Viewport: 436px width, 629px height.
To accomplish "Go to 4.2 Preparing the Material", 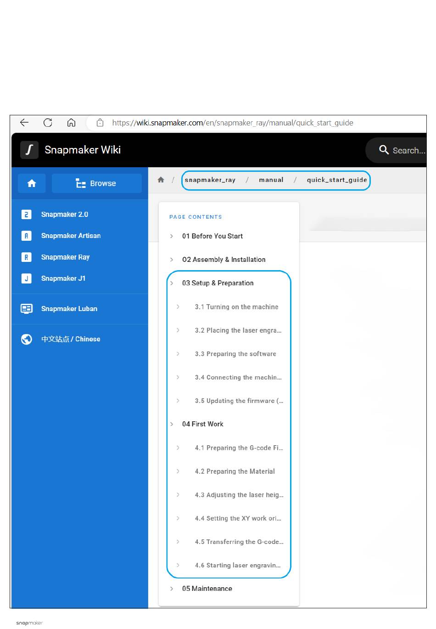I will point(235,471).
